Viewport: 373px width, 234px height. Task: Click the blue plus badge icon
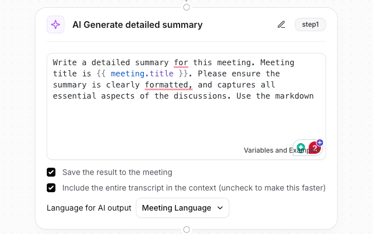pos(319,143)
